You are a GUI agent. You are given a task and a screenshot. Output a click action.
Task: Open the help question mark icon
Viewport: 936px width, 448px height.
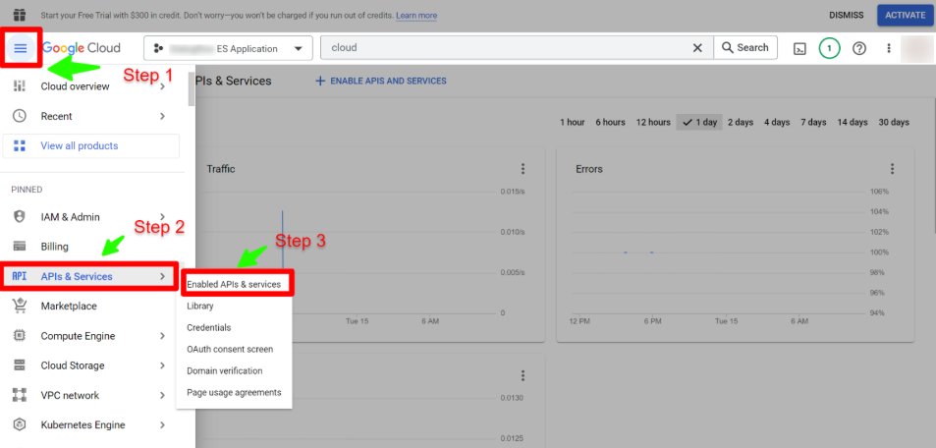(859, 48)
